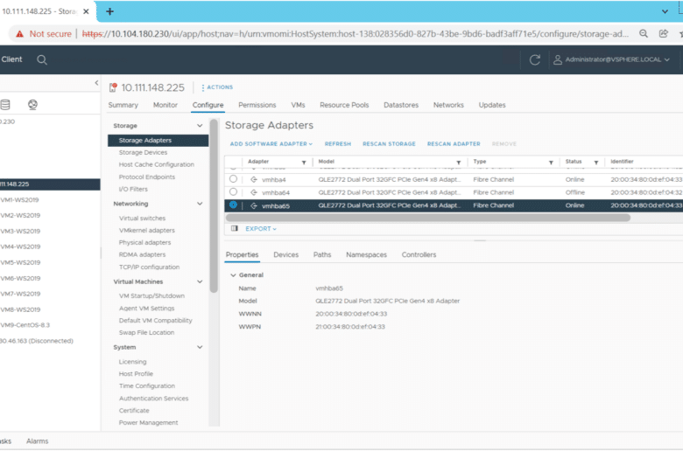Viewport: 683px width, 451px height.
Task: Filter the Type column
Action: [551, 163]
